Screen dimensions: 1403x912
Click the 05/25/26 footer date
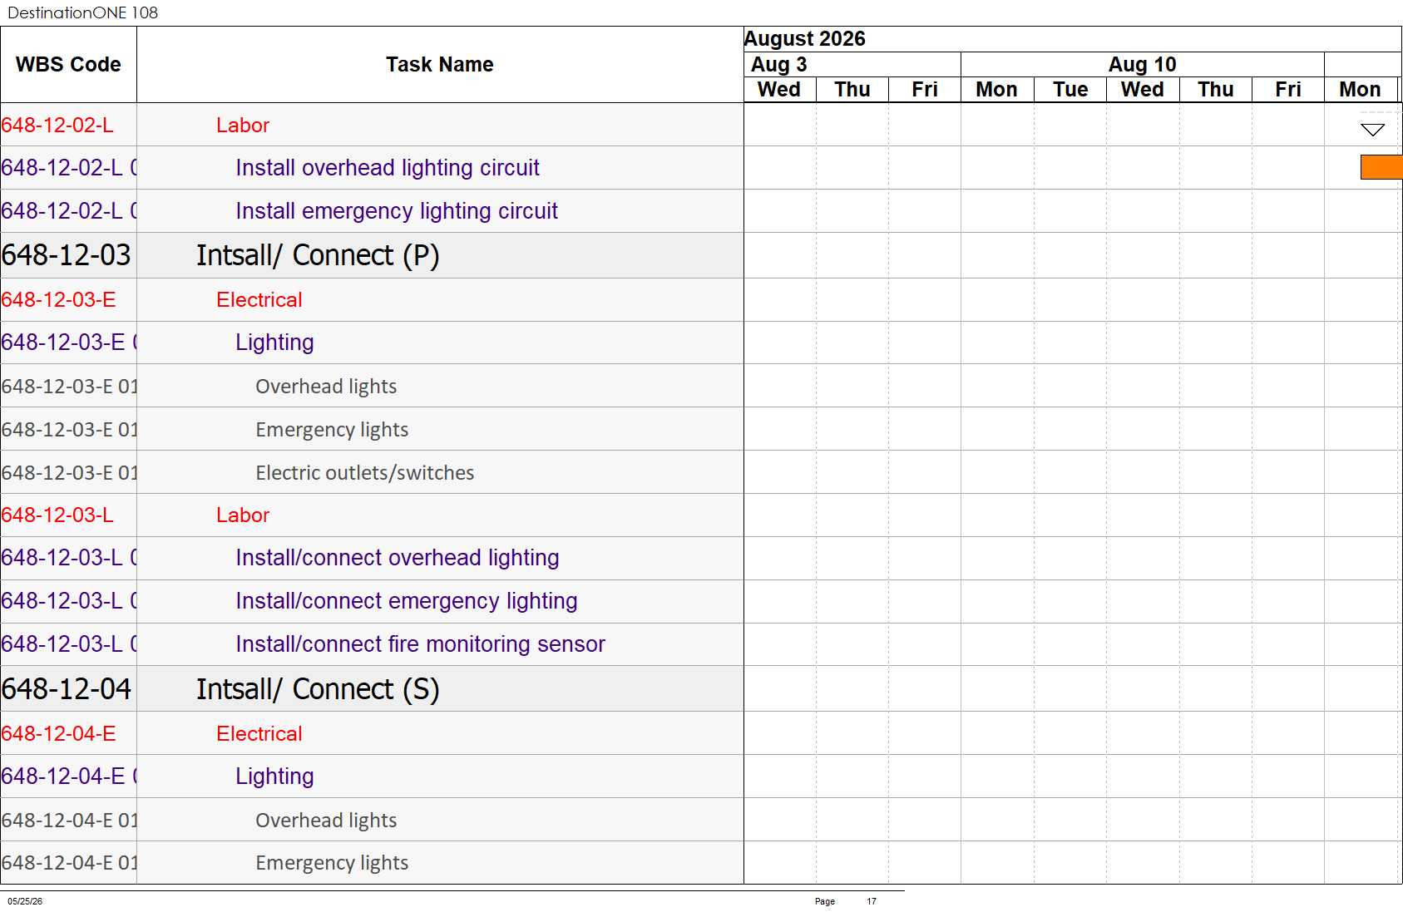point(25,901)
